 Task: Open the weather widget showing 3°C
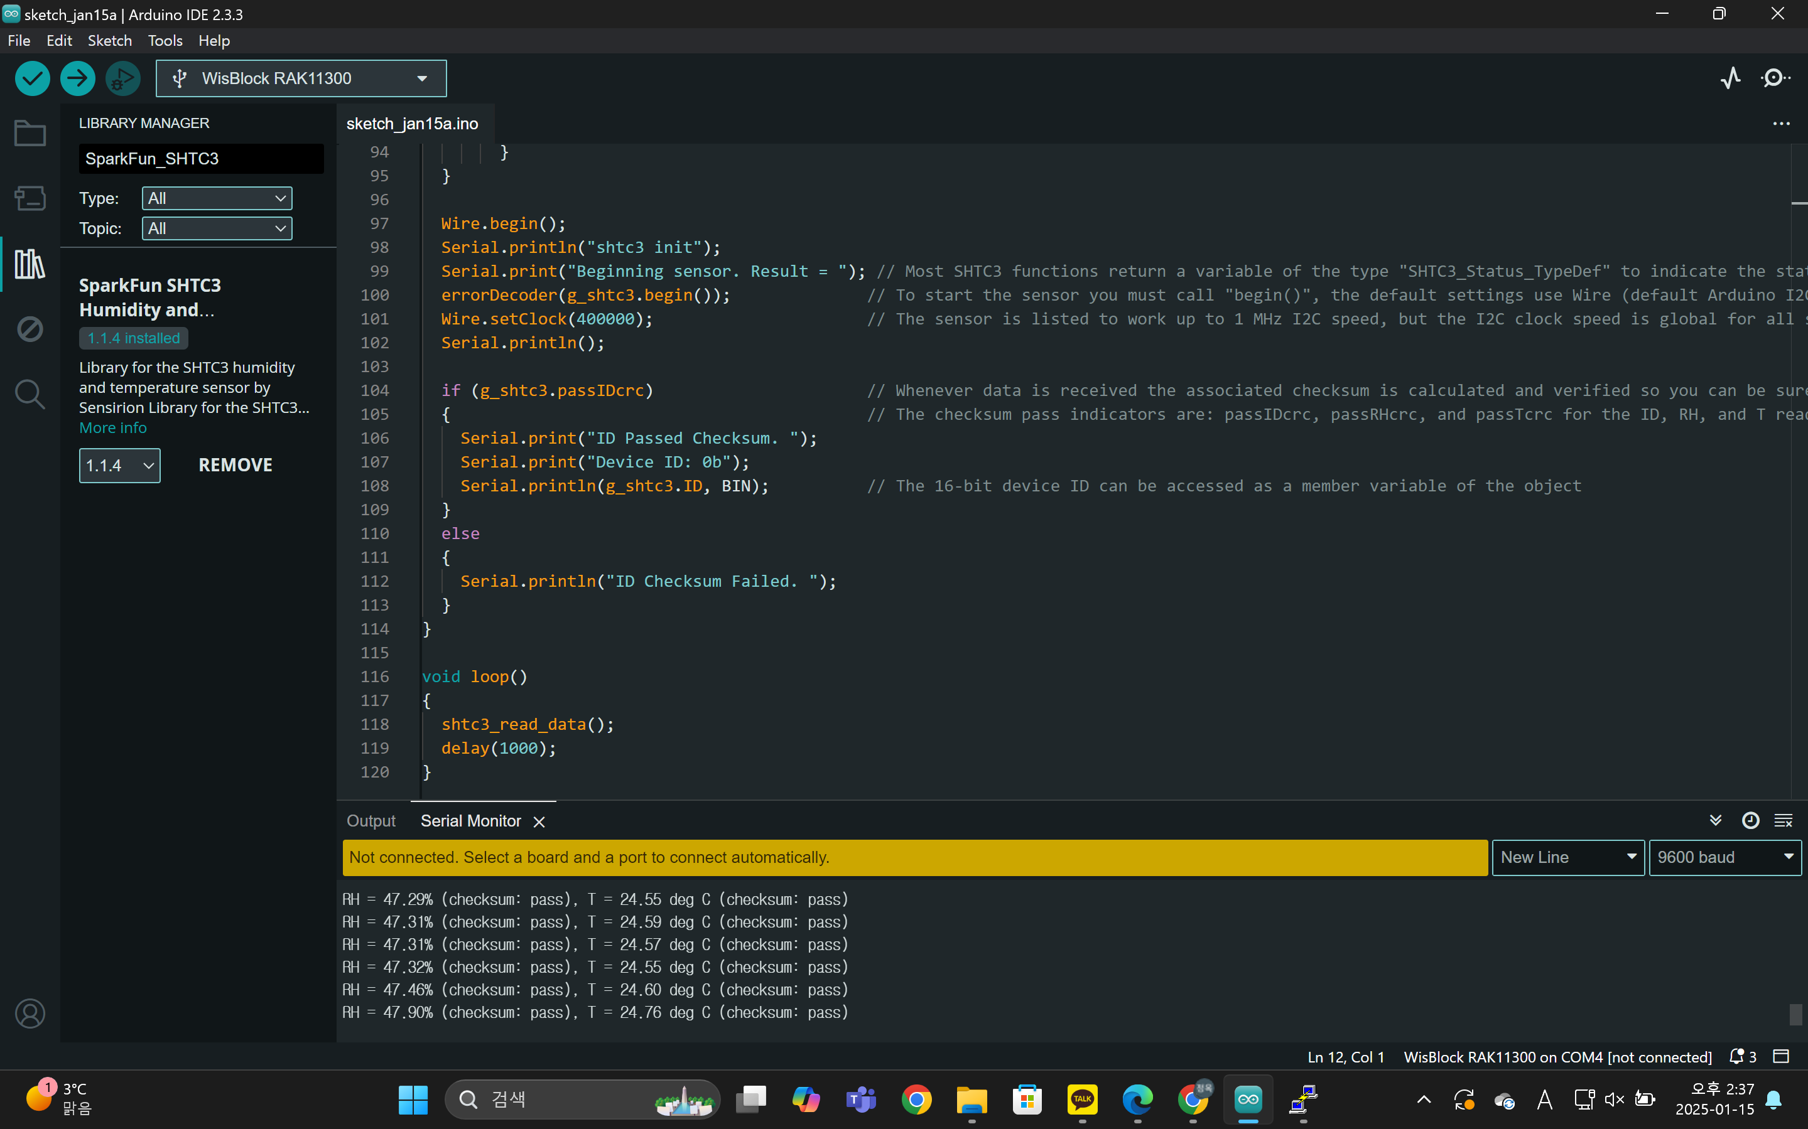tap(58, 1098)
